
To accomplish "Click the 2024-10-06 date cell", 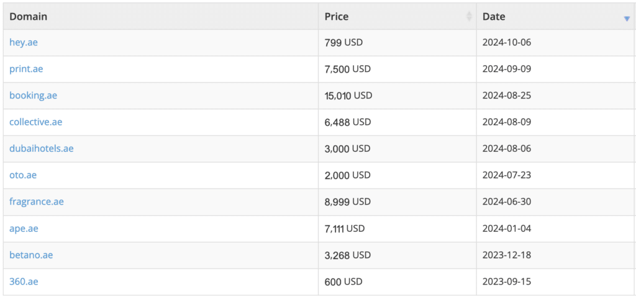I will point(507,43).
